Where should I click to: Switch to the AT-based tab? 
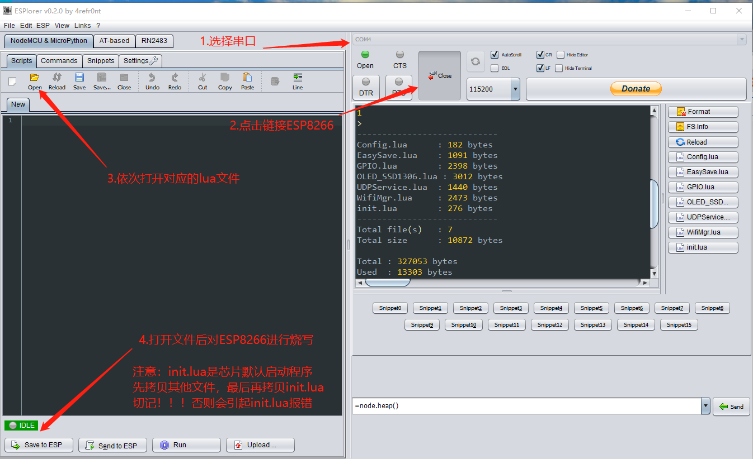(x=114, y=41)
